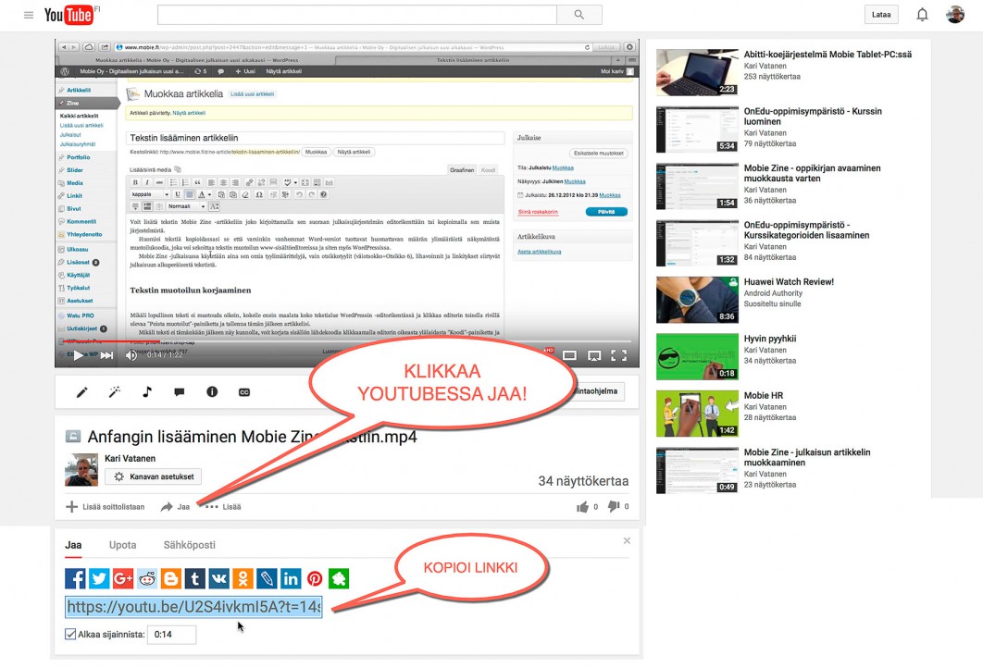
Task: Like the video with thumbs up
Action: click(x=582, y=507)
